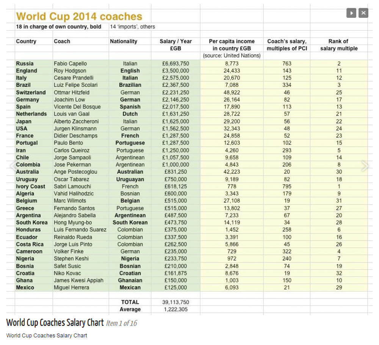Select the Ivory Coast country cell
Viewport: 379px width, 345px height.
[30, 187]
